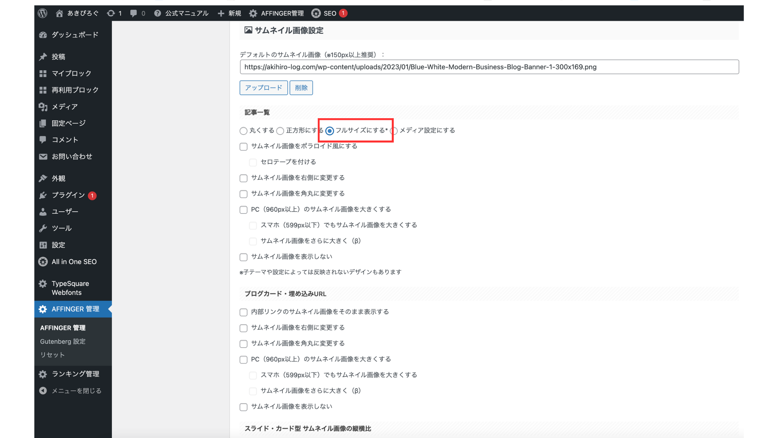Click the default thumbnail URL field

point(489,67)
